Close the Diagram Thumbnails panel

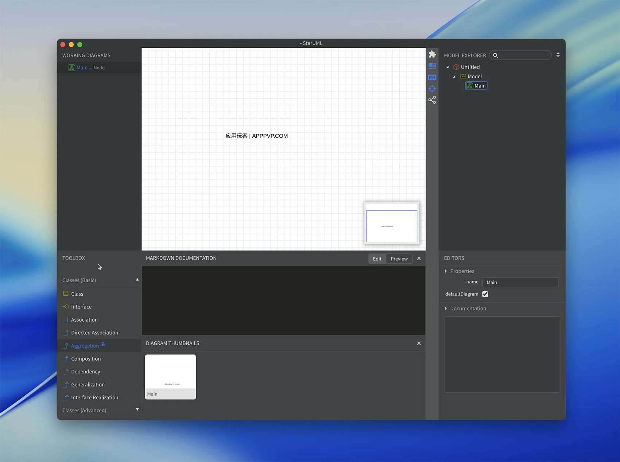[419, 343]
